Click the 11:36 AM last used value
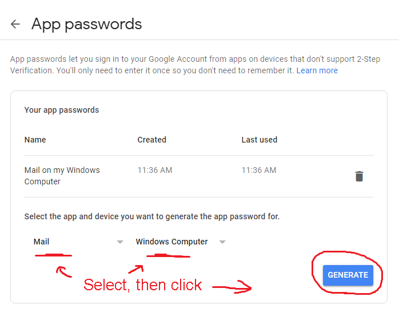The height and width of the screenshot is (312, 399). [259, 170]
